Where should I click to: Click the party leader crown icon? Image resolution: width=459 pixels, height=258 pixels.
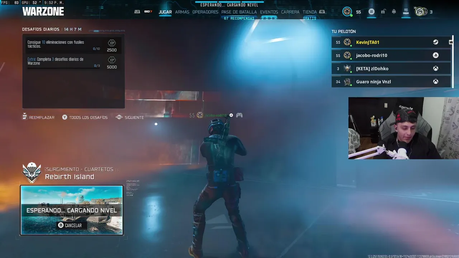pos(451,42)
